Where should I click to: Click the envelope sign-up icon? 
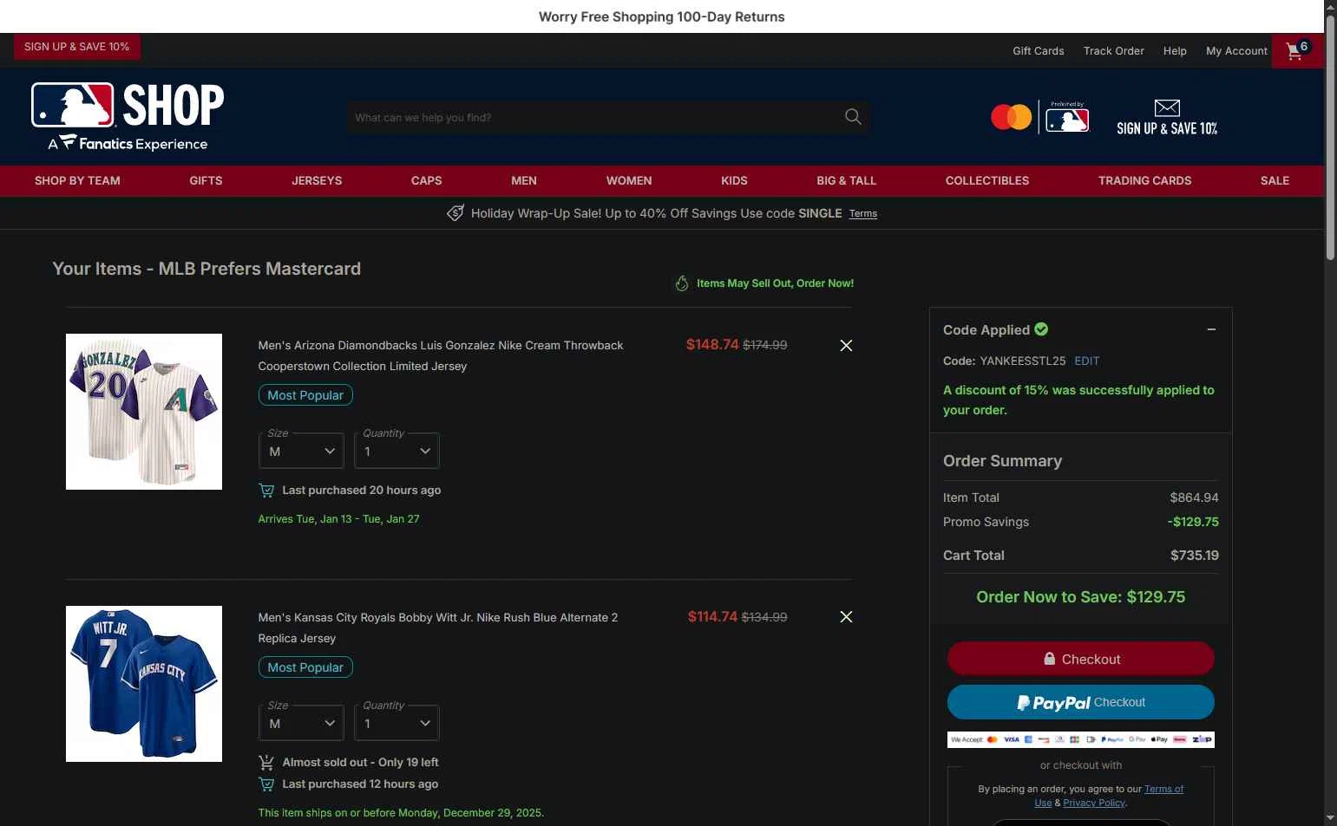1167,107
